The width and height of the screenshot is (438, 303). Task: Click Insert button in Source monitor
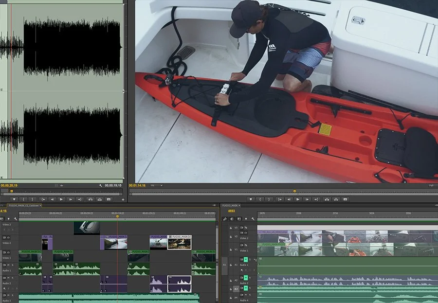click(x=91, y=199)
